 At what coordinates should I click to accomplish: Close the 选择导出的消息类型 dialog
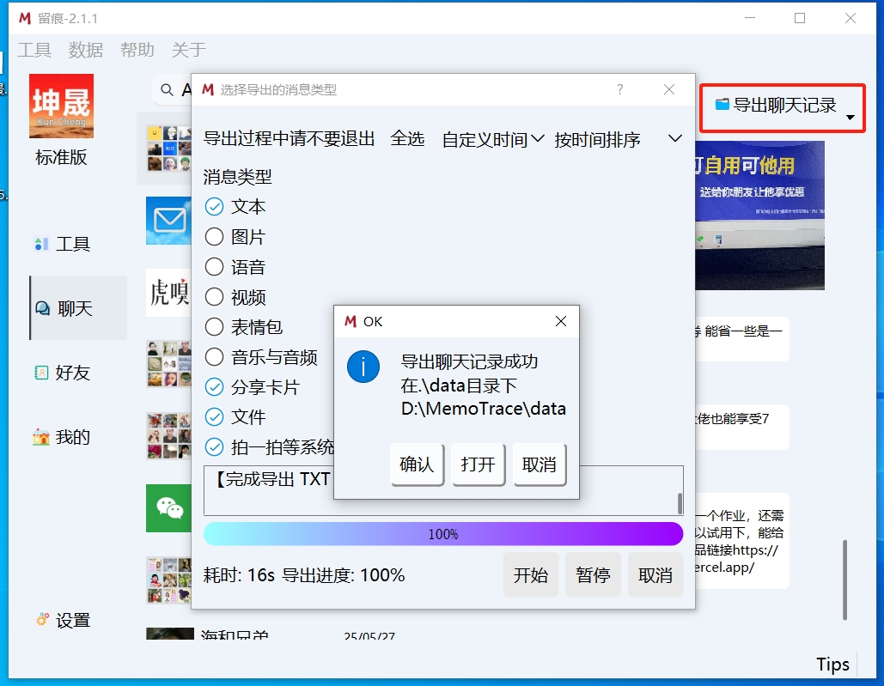tap(669, 89)
